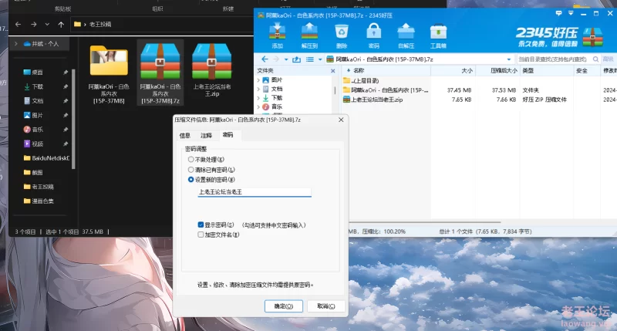The width and height of the screenshot is (617, 331).
Task: Click the 取消 button in the dialog
Action: coord(325,306)
